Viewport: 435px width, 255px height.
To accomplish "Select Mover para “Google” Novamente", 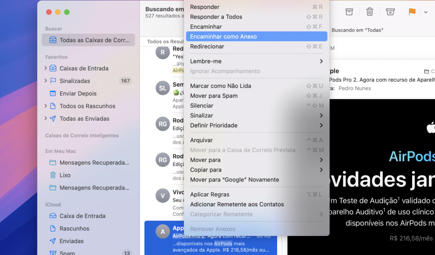I will [256, 180].
